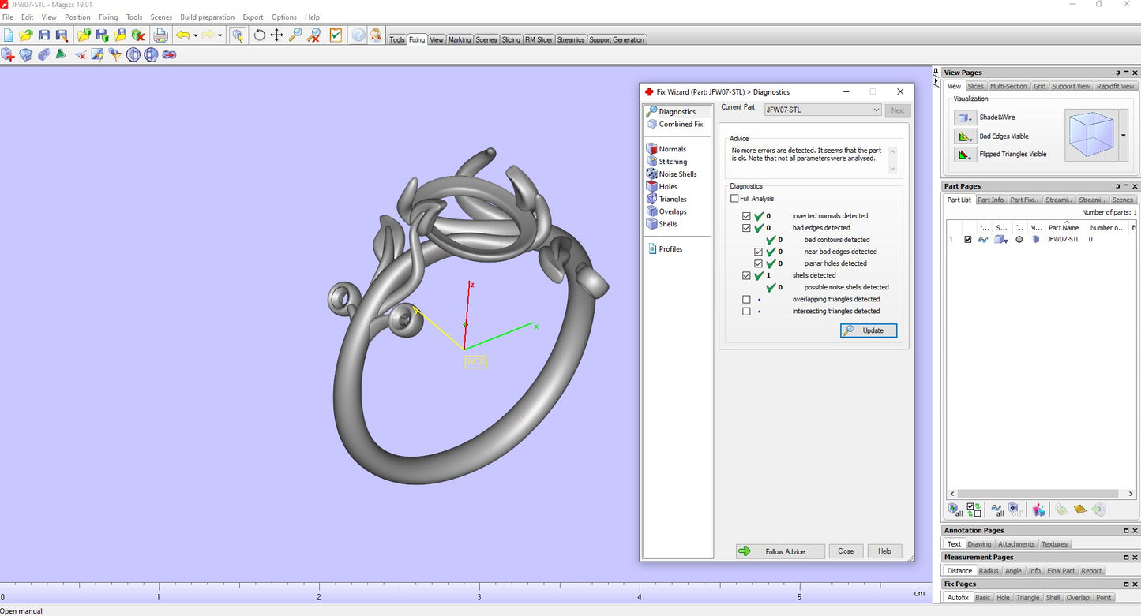Viewport: 1141px width, 616px height.
Task: Open Noise Shells in Fix Wizard
Action: (x=677, y=174)
